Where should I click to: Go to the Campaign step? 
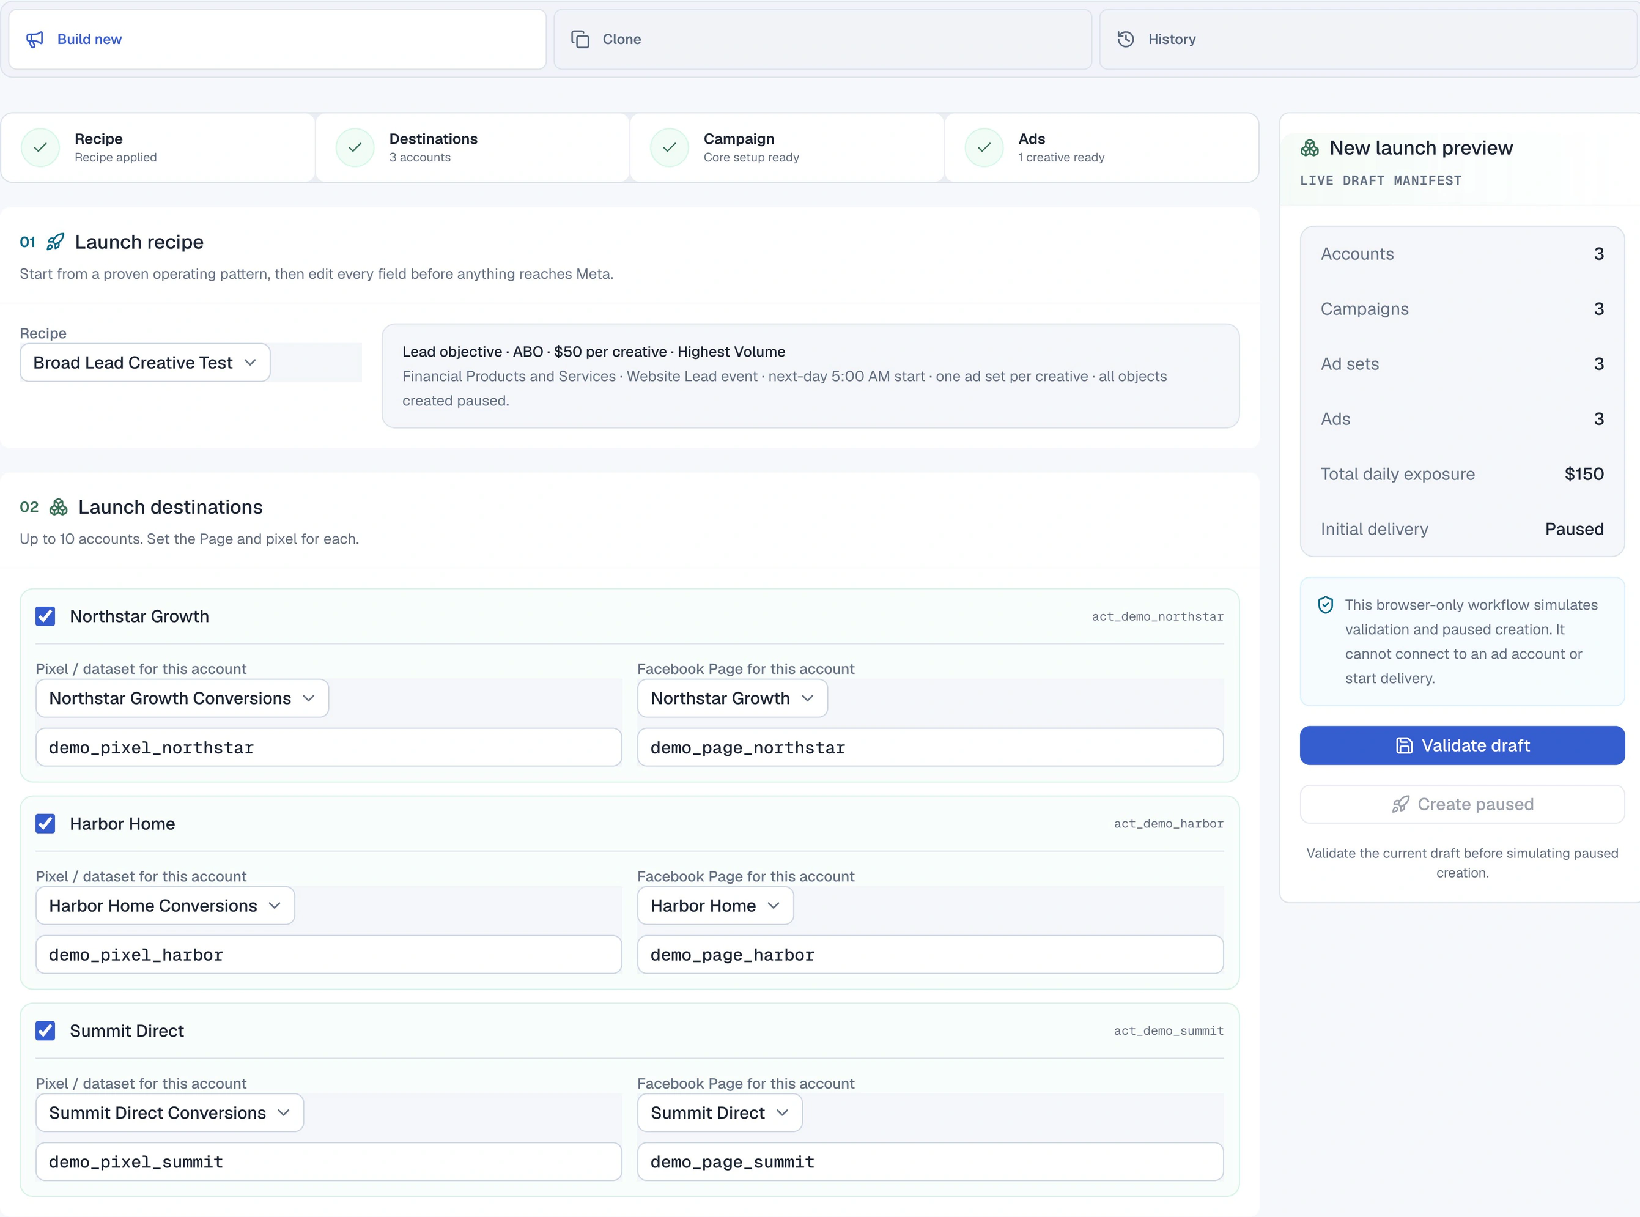[786, 147]
